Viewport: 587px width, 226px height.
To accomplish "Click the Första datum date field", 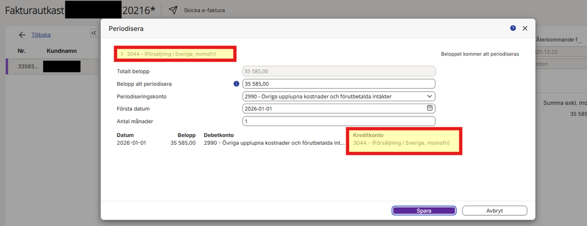I will 339,109.
